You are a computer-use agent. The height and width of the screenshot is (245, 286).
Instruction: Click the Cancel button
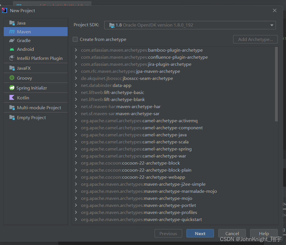pyautogui.click(x=232, y=233)
